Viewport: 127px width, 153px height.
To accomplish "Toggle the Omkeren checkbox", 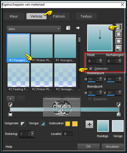I will pyautogui.click(x=91, y=69).
